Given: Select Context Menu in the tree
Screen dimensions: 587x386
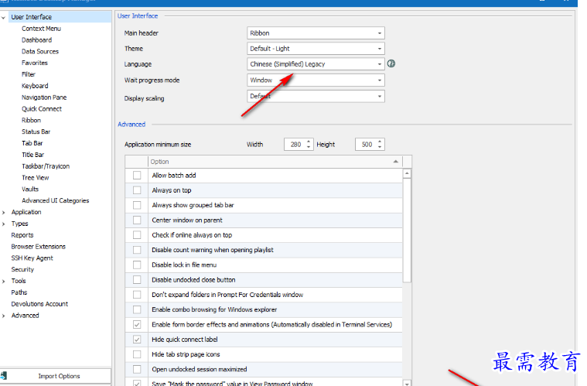Looking at the screenshot, I should pos(41,29).
